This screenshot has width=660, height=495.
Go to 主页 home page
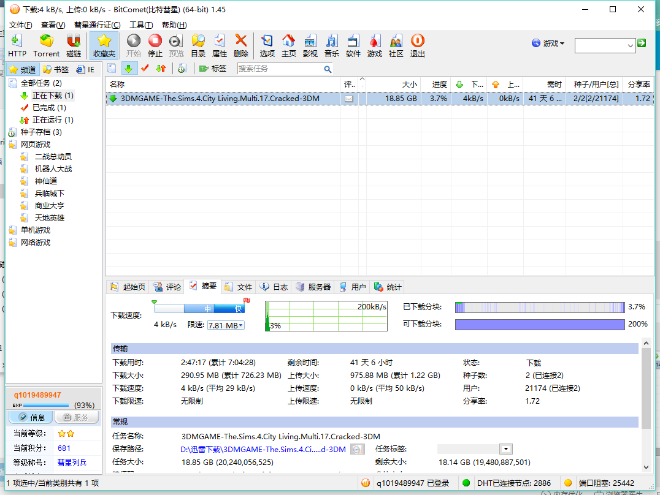[289, 45]
